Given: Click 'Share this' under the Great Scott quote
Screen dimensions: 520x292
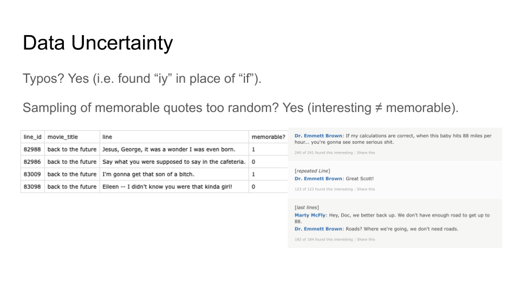Looking at the screenshot, I should point(366,189).
